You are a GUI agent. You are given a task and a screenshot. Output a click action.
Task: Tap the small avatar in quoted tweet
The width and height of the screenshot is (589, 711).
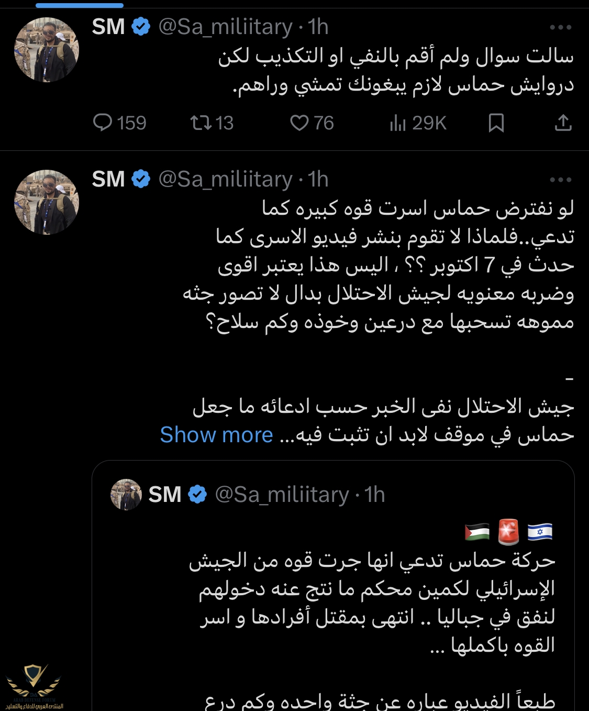coord(126,495)
